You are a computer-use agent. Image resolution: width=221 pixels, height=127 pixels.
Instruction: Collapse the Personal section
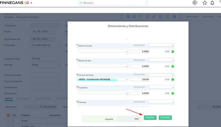78,102
